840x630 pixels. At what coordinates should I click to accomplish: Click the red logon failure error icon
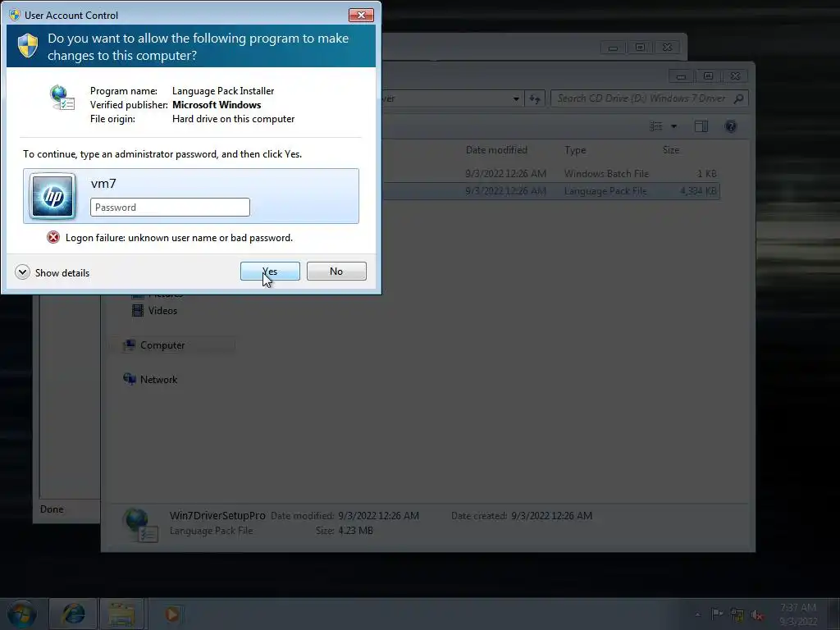[x=53, y=237]
